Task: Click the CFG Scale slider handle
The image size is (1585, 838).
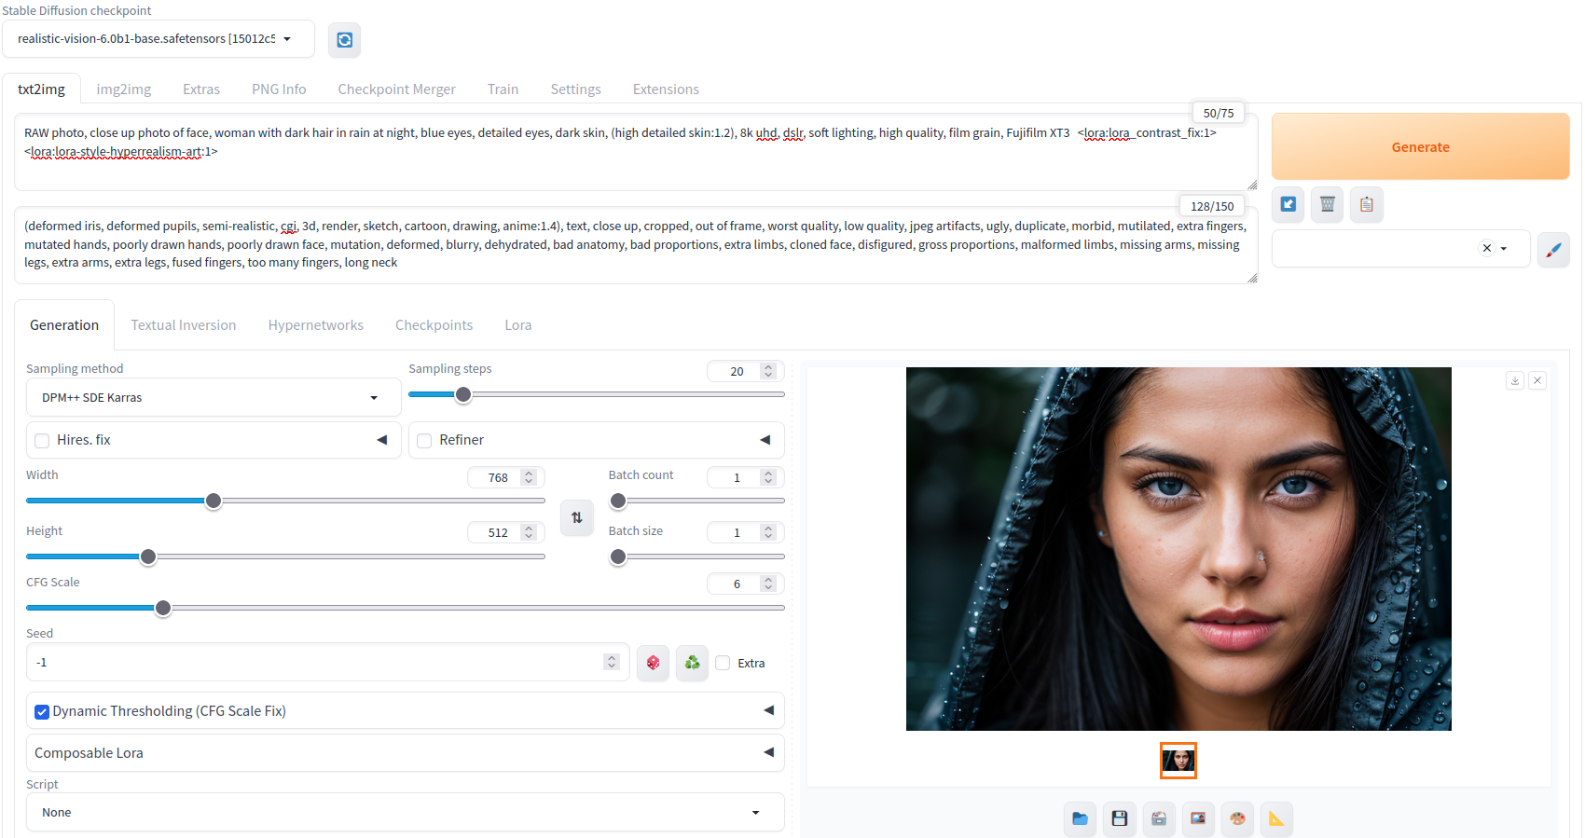Action: point(163,608)
